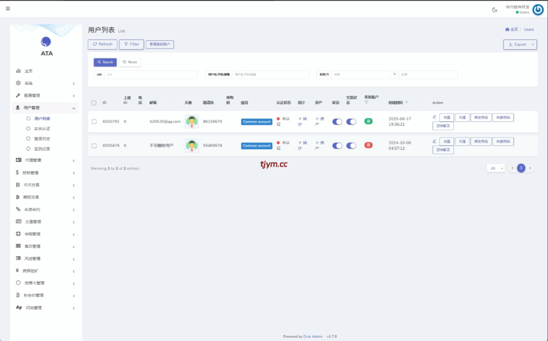This screenshot has height=341, width=548.
Task: Click the power avatar icon at top right
Action: tap(538, 10)
